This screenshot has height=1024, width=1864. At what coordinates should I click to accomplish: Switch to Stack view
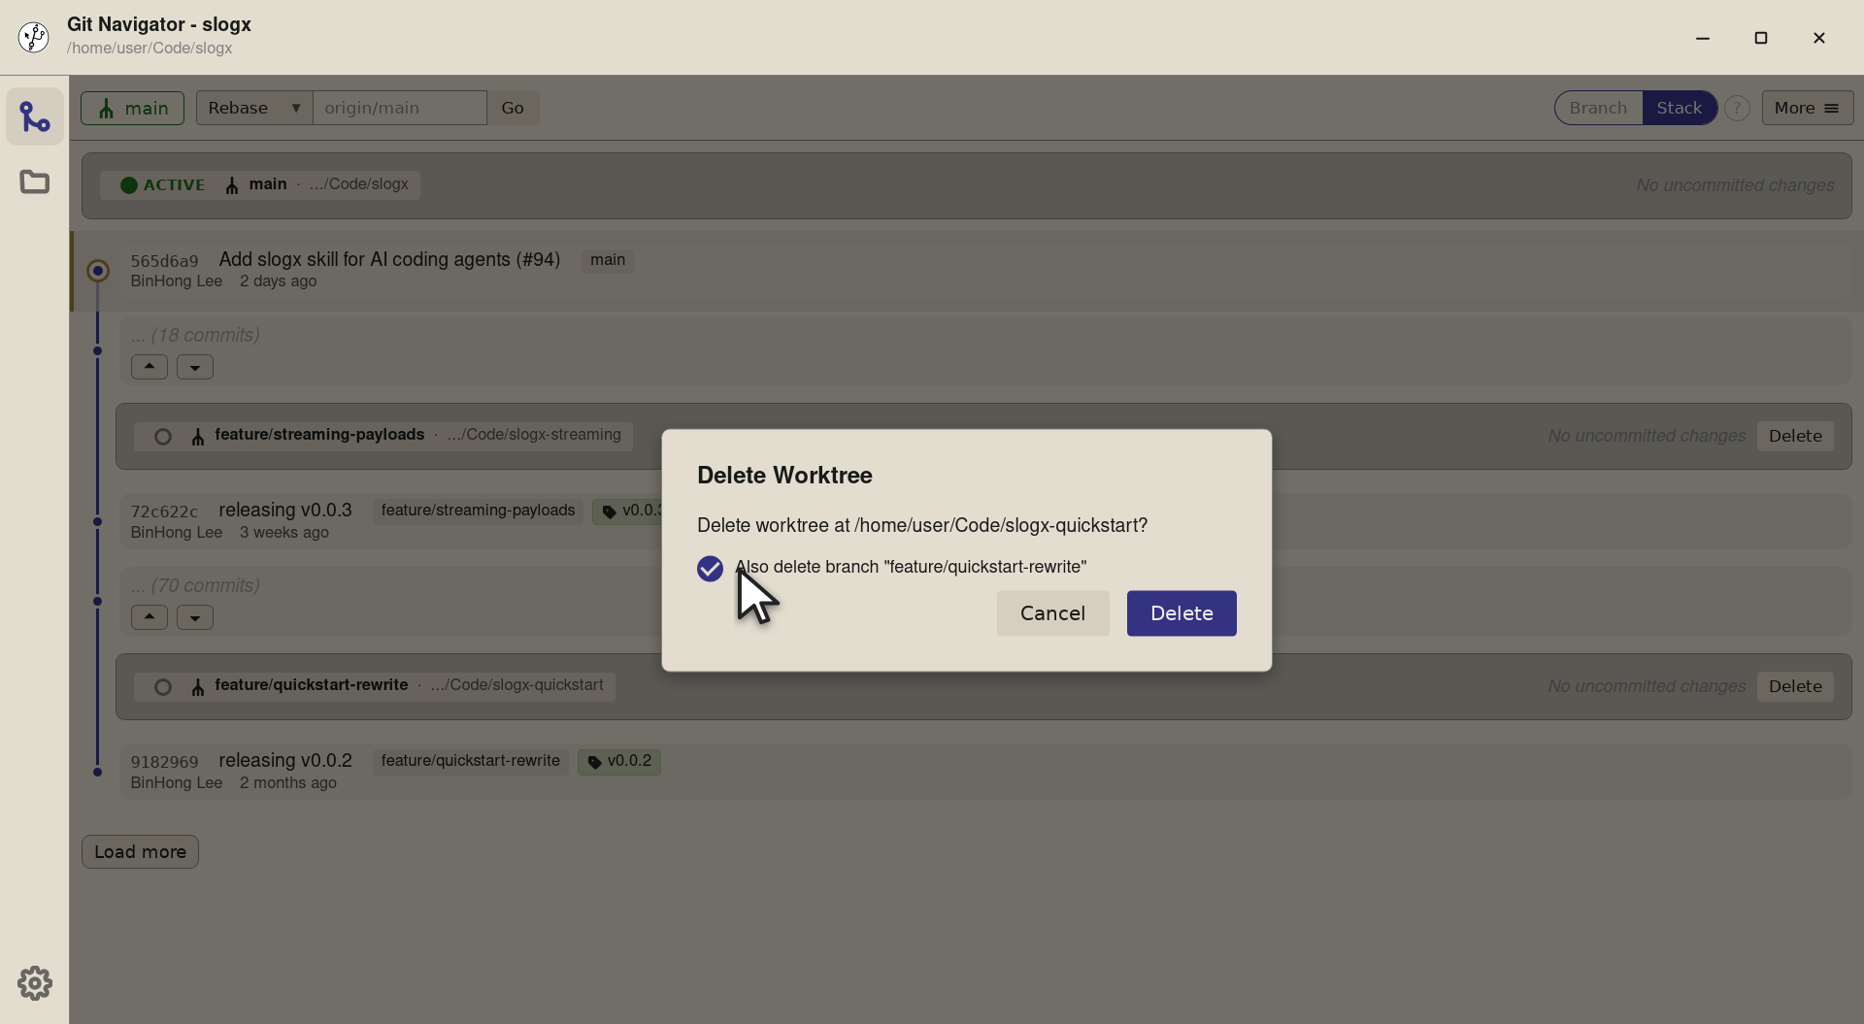click(1679, 108)
